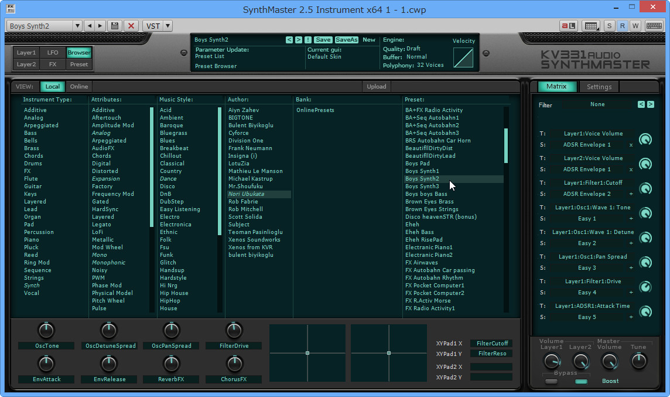This screenshot has width=670, height=397.
Task: Click the Layer1:Osc1:Pan Spread matrix knob
Action: coord(645,262)
